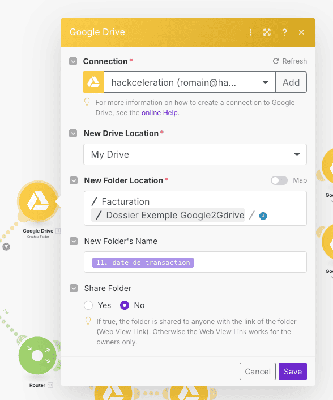Expand the Google Drive dialog to fullscreen
Image resolution: width=333 pixels, height=400 pixels.
(267, 32)
